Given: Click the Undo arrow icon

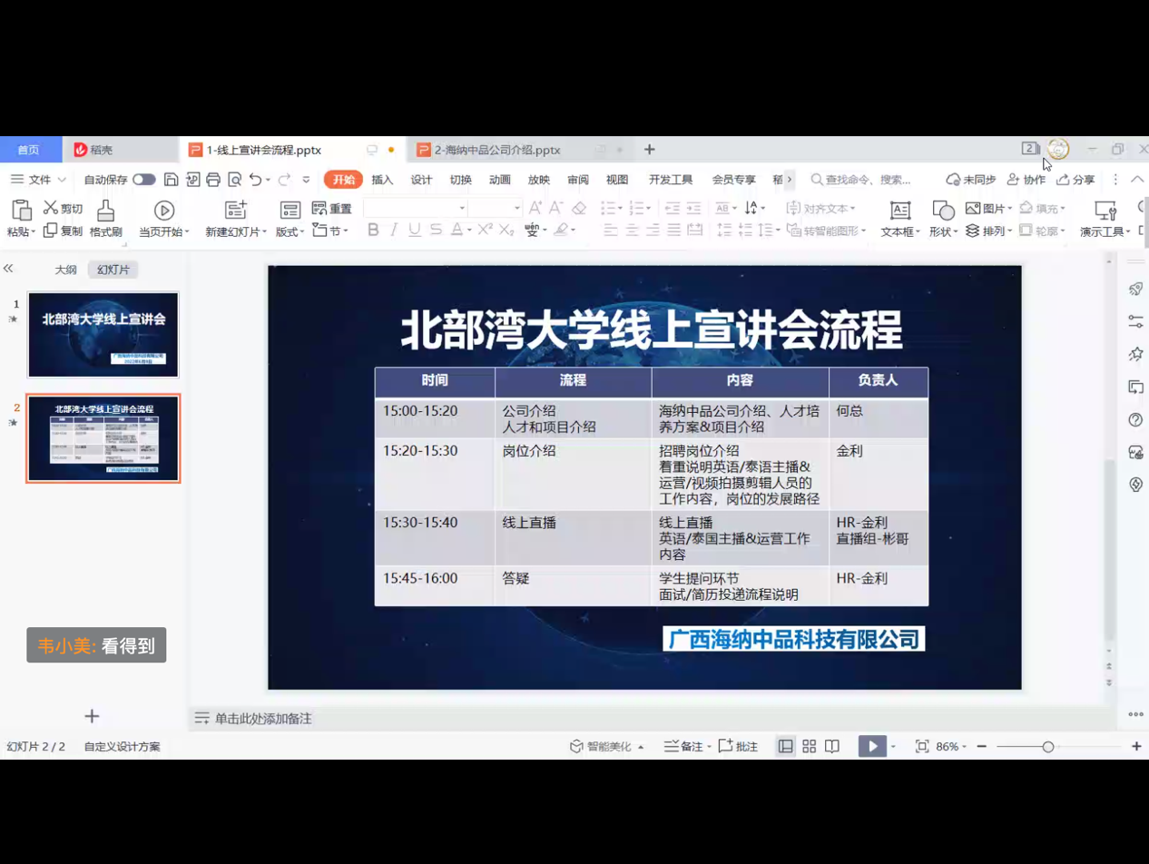Looking at the screenshot, I should (x=256, y=180).
